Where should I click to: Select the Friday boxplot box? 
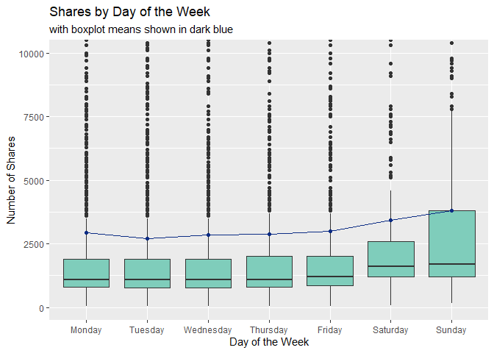330,271
